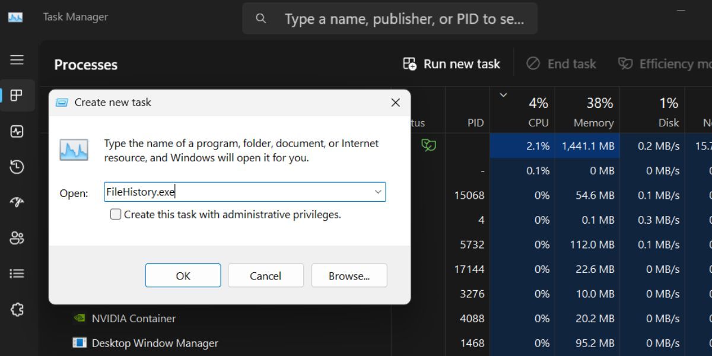Enable administrative privileges checkbox
This screenshot has width=712, height=356.
tap(116, 214)
